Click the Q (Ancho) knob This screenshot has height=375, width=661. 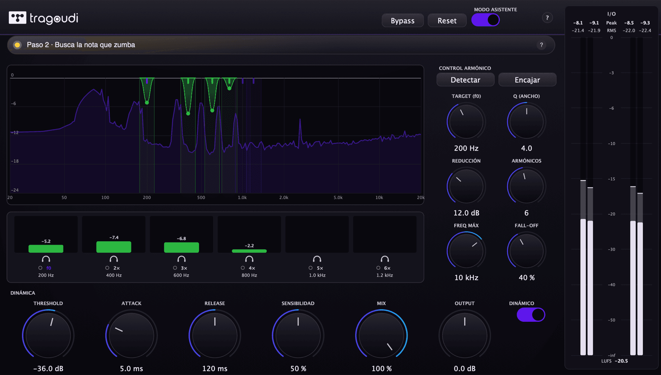527,122
